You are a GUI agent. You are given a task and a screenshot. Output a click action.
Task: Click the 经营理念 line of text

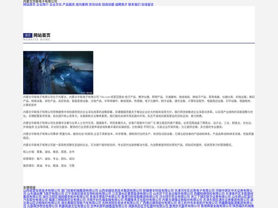tap(49, 159)
